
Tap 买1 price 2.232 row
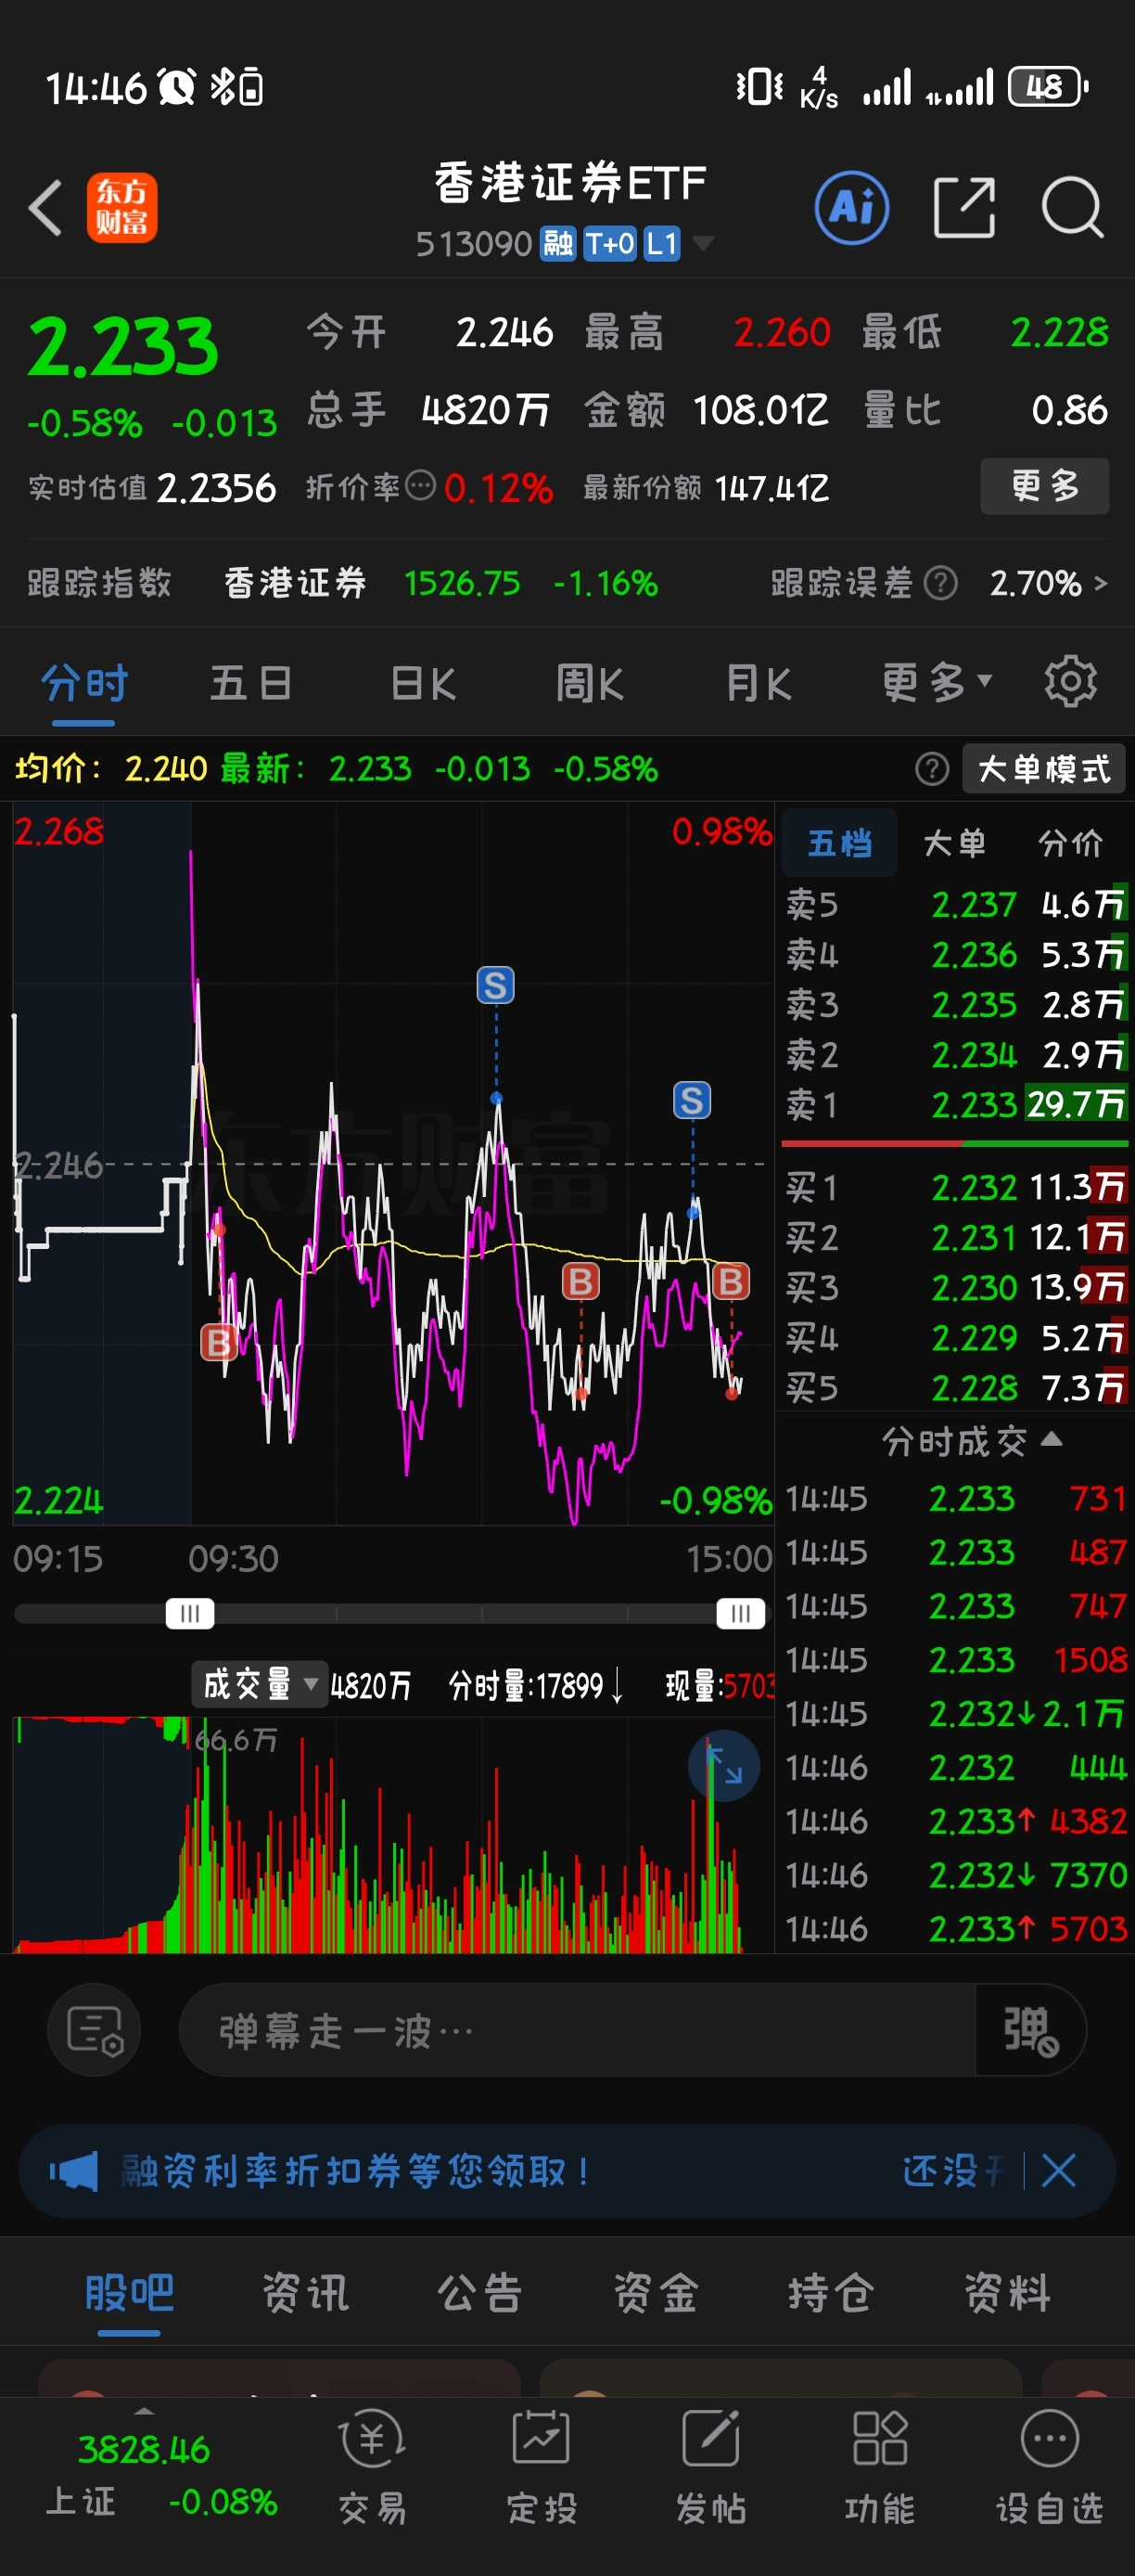click(956, 1187)
